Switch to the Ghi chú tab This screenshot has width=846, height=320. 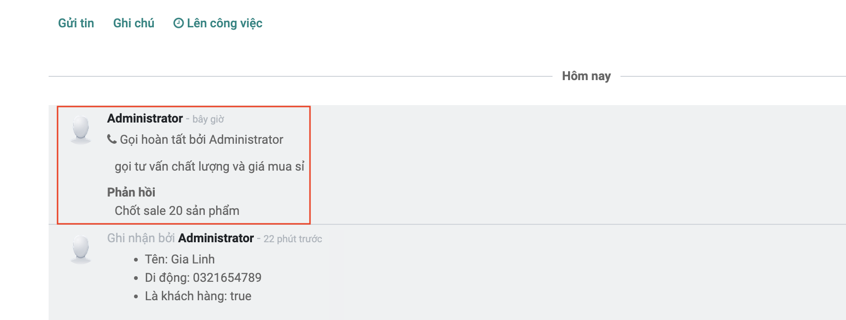coord(134,23)
